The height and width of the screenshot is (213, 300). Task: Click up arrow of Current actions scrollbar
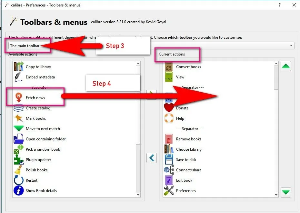coord(276,64)
